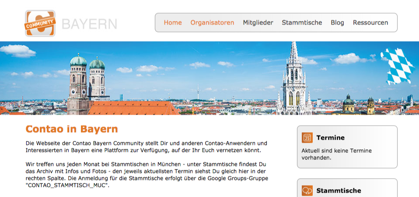Click the speech bubbles icon beside Stammtische
The width and height of the screenshot is (419, 197).
(307, 190)
